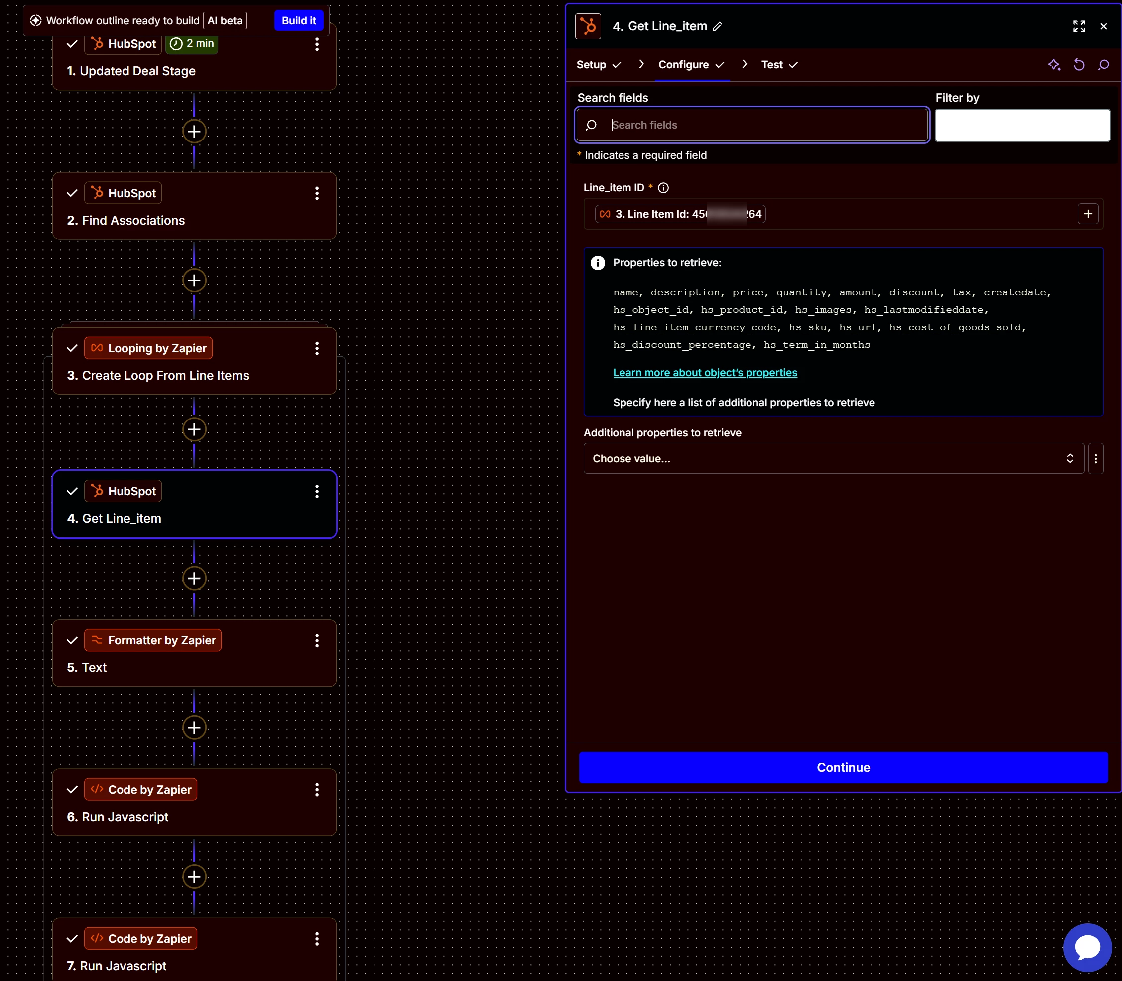The width and height of the screenshot is (1122, 981).
Task: Open options menu next to Additional properties
Action: pos(1095,459)
